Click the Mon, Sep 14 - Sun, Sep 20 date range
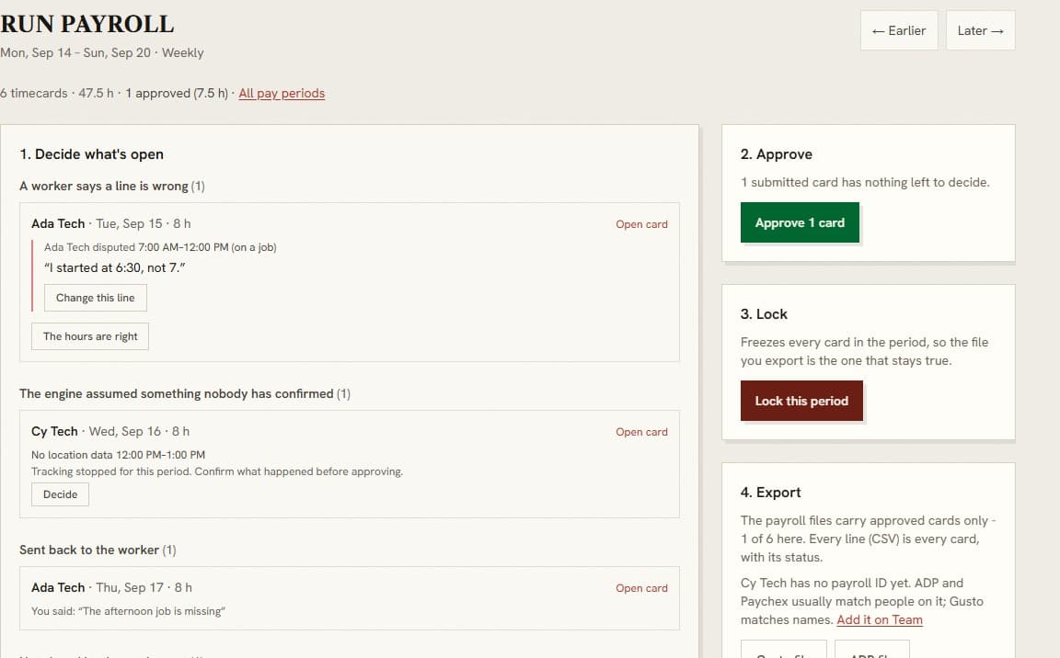The image size is (1060, 658). (75, 52)
